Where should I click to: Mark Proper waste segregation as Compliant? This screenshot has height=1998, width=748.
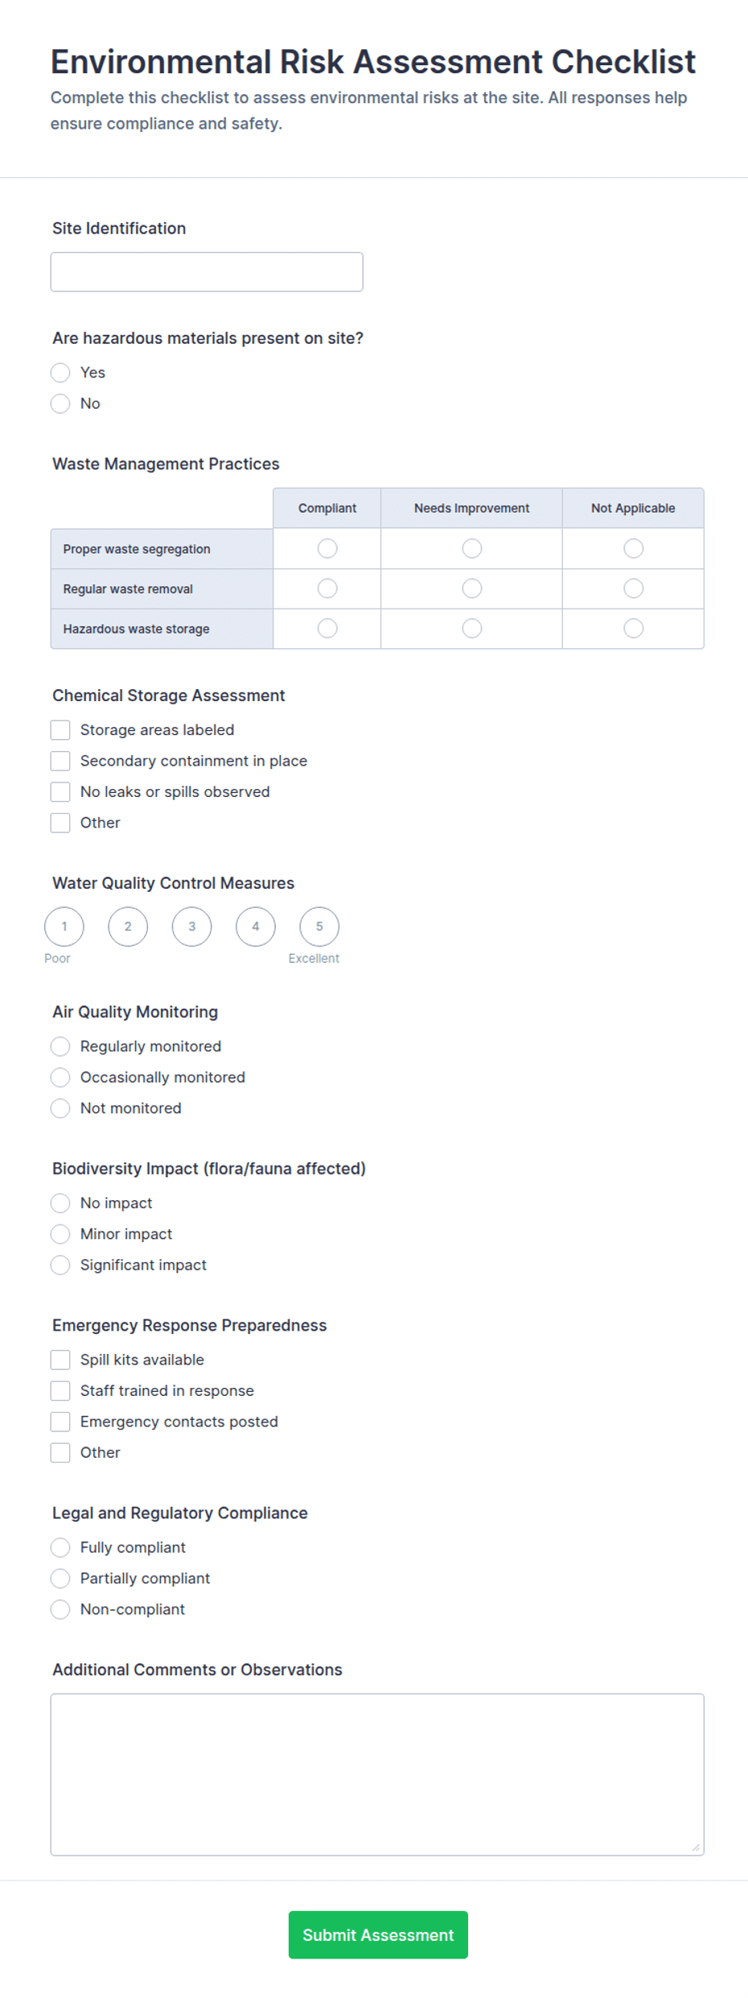pos(327,549)
